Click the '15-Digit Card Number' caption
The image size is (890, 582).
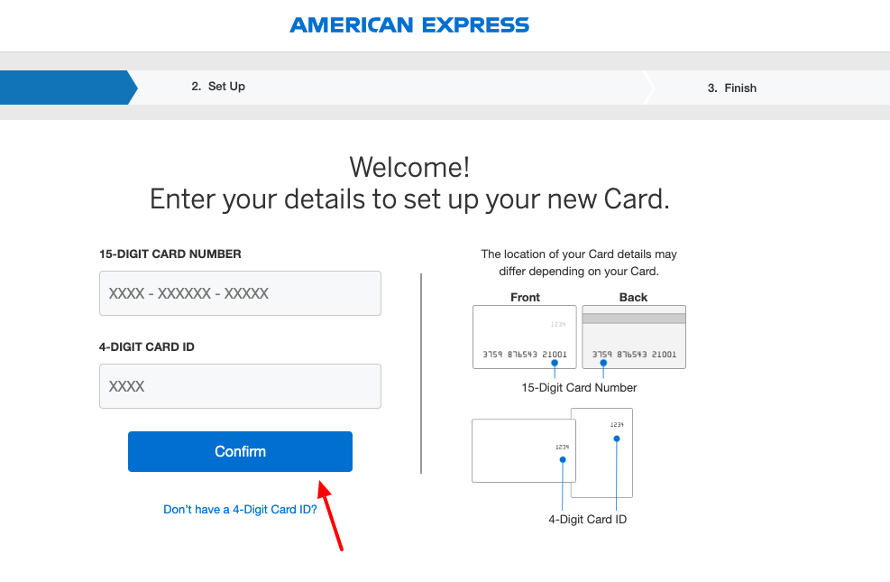(x=580, y=387)
